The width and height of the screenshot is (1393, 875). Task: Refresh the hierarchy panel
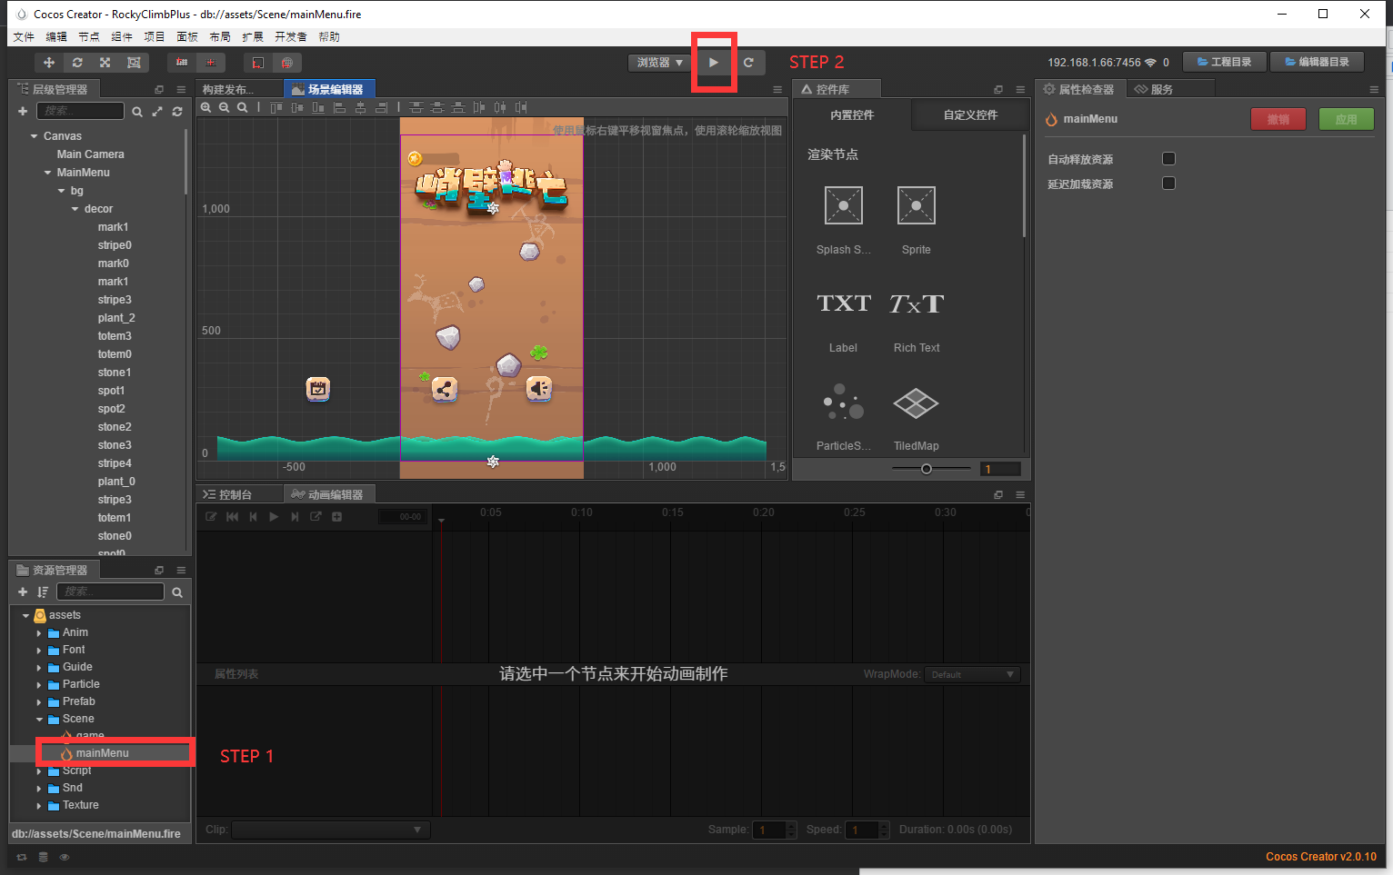(x=177, y=112)
